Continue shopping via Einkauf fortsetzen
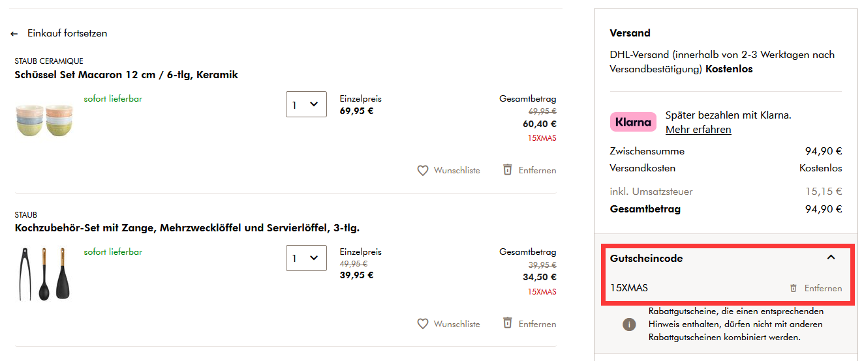The width and height of the screenshot is (864, 361). click(67, 33)
